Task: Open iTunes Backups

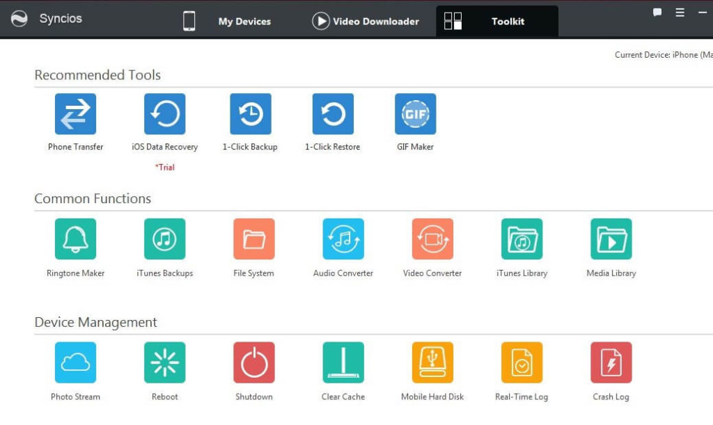Action: 164,239
